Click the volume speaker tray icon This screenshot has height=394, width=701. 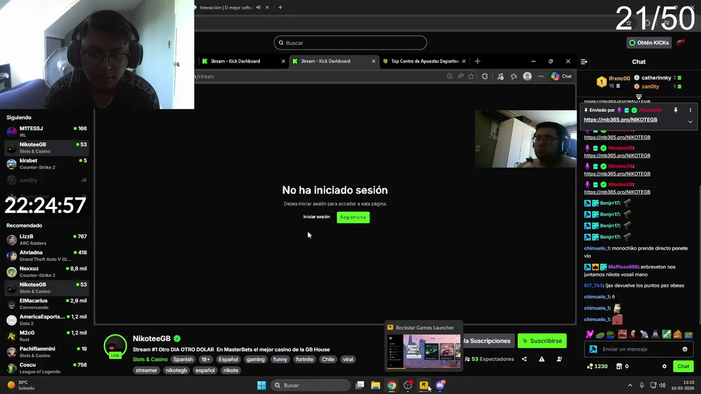663,385
